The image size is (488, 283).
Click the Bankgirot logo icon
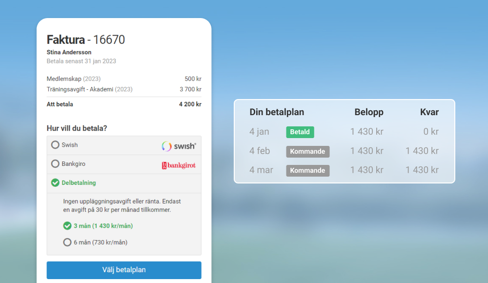(x=179, y=165)
